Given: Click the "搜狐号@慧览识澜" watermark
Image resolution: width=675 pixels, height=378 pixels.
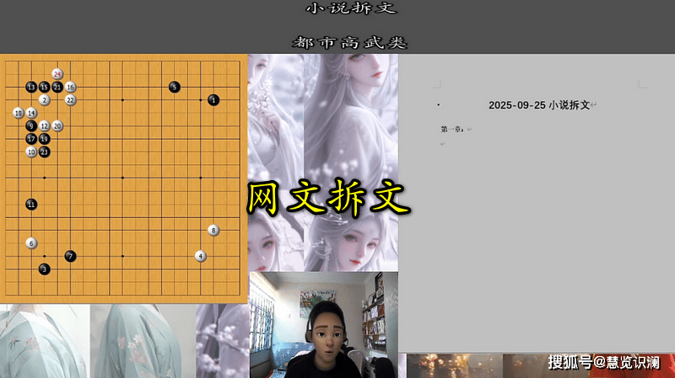Looking at the screenshot, I should point(604,363).
